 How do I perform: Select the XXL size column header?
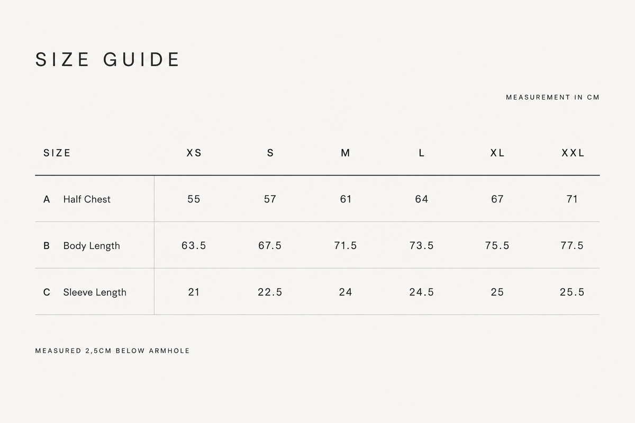pos(573,153)
